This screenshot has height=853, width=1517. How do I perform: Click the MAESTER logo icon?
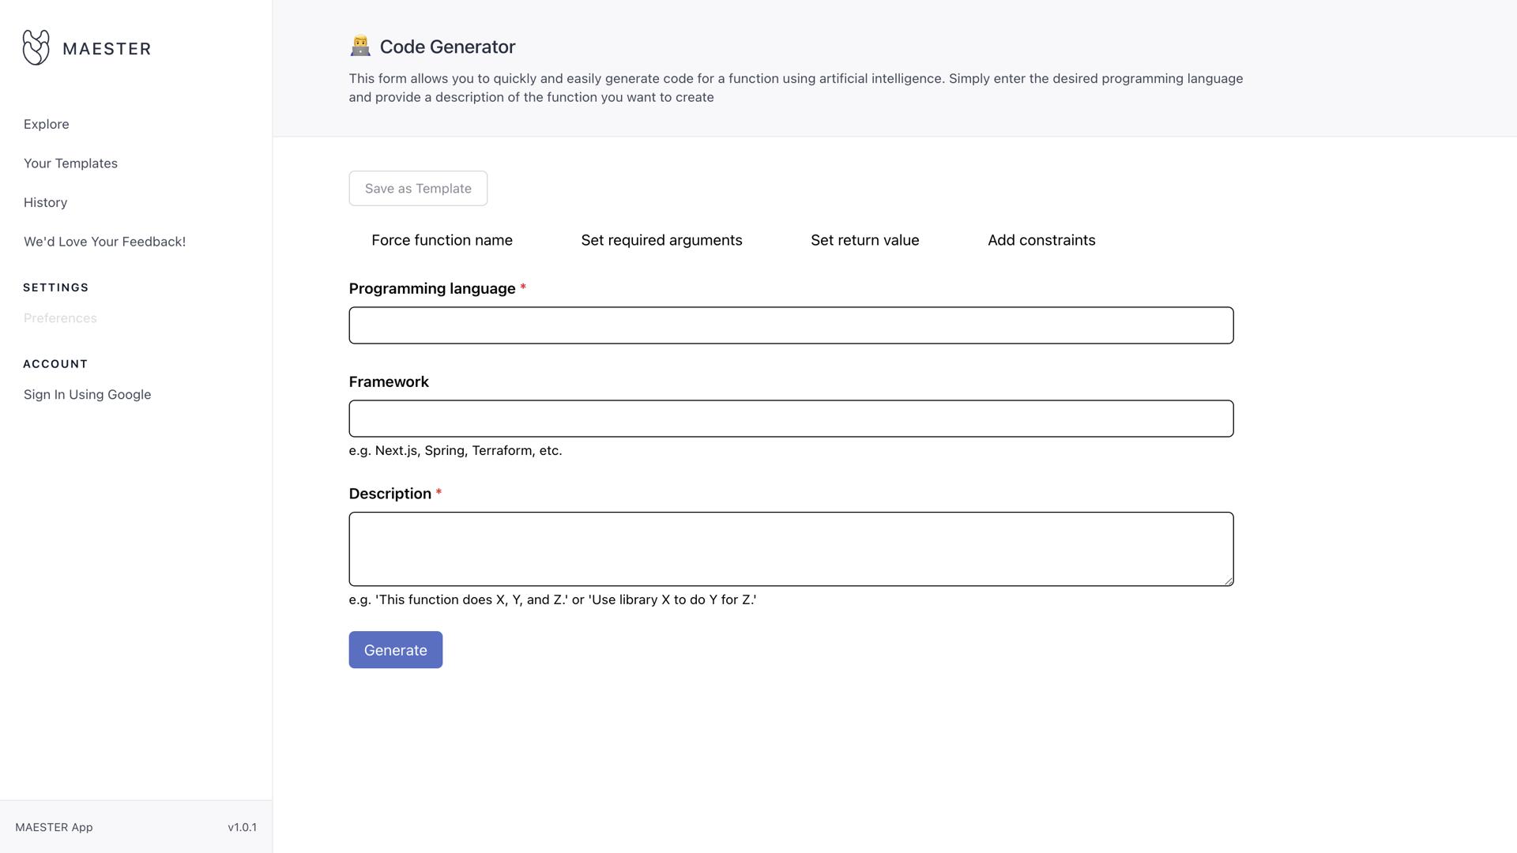[x=36, y=47]
